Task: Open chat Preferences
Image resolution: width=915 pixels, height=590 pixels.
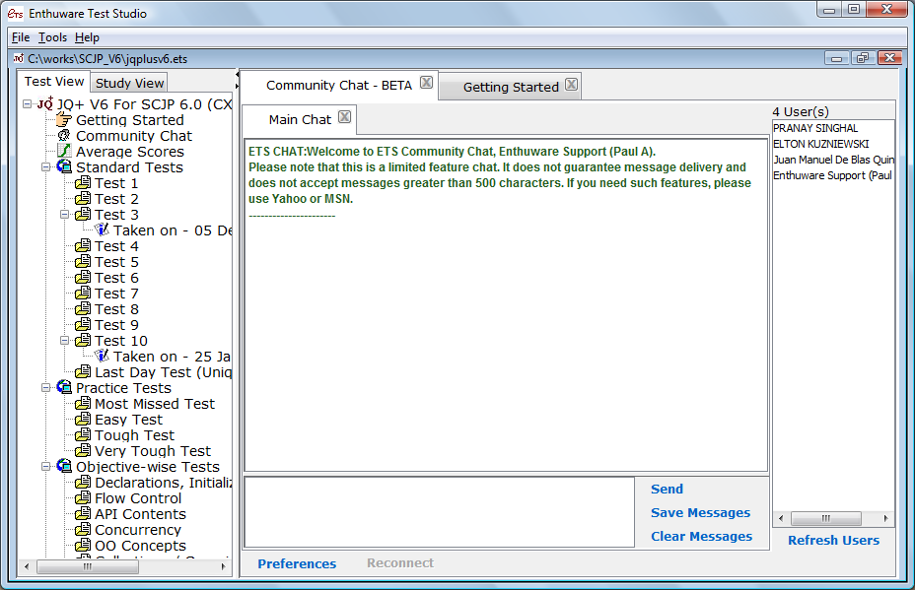Action: pyautogui.click(x=297, y=563)
